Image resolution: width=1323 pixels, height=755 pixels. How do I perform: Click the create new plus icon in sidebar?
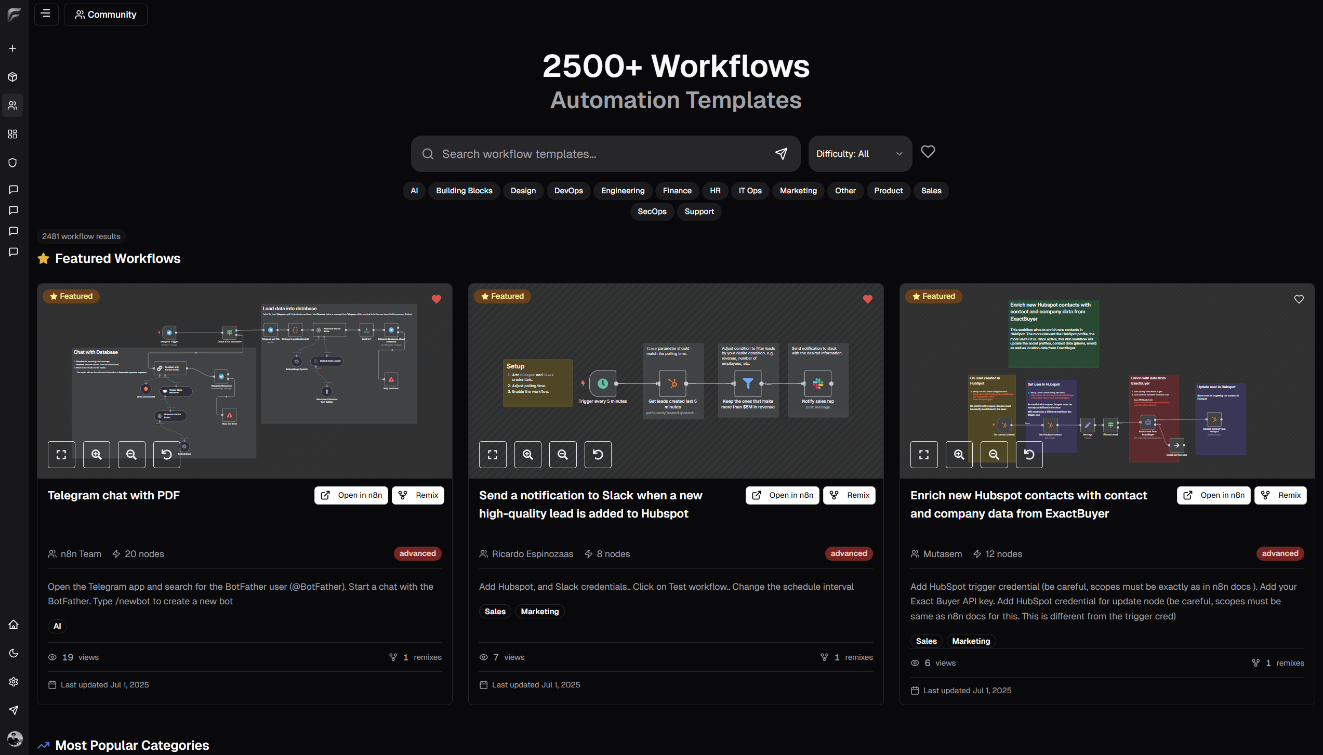pos(13,48)
